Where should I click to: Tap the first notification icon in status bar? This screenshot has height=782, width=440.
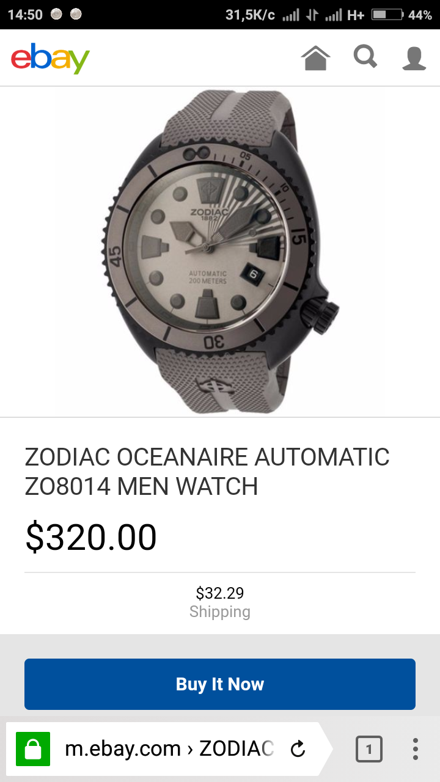point(56,14)
